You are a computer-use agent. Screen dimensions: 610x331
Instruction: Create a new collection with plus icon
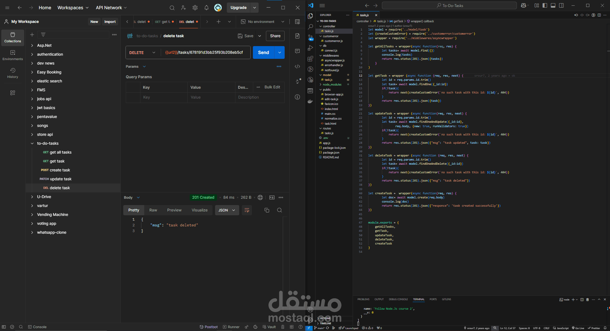(32, 35)
